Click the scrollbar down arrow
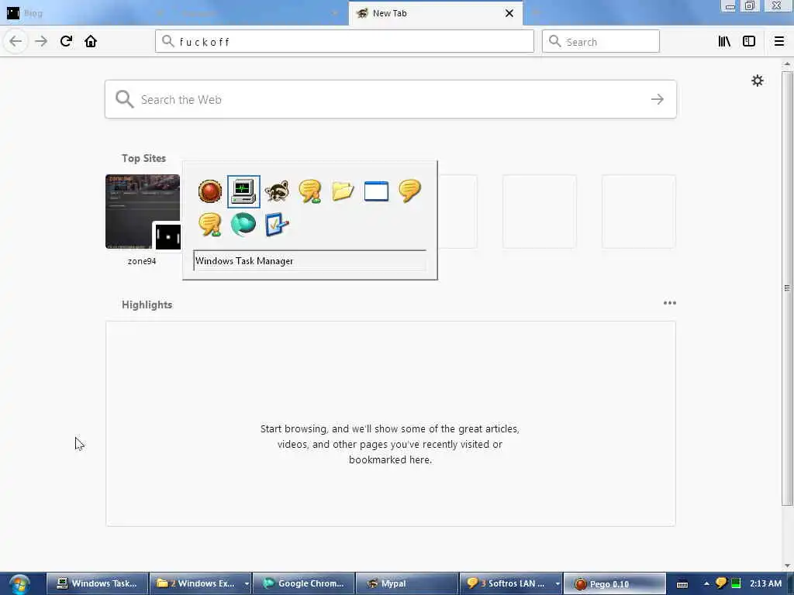 [x=787, y=566]
